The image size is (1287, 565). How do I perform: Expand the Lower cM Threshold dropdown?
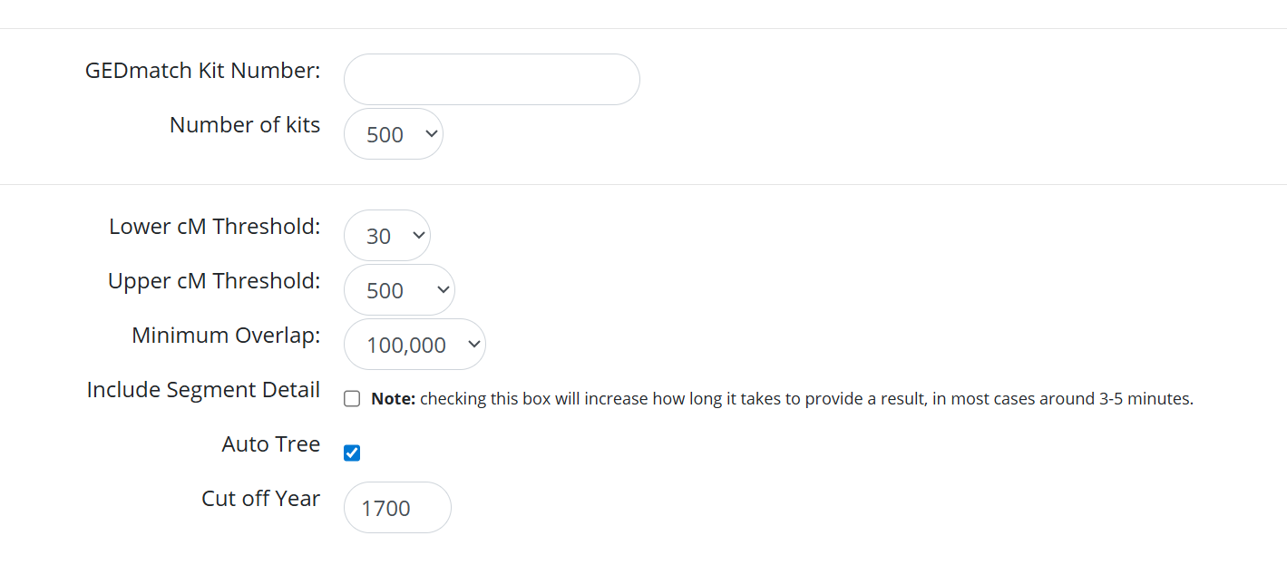[386, 236]
